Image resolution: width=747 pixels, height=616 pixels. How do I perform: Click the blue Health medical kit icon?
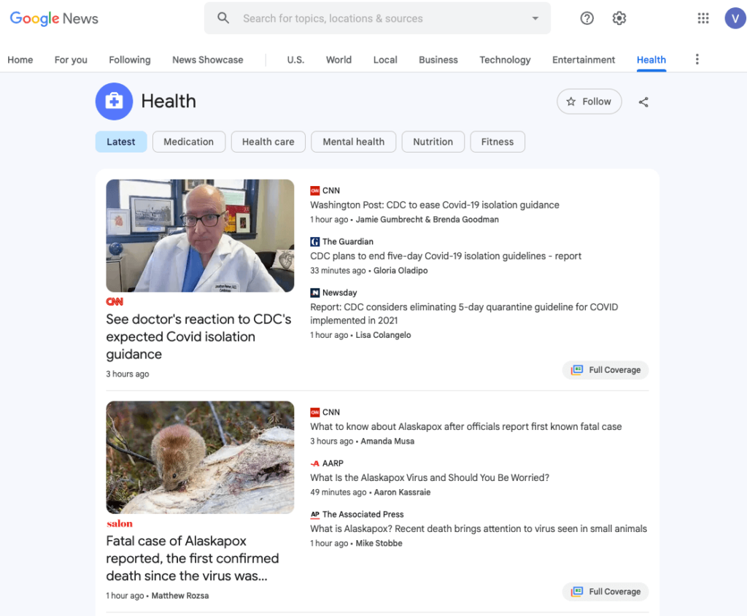point(114,101)
